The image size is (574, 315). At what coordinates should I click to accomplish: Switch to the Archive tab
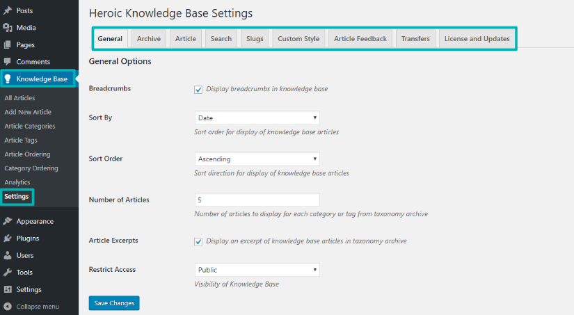click(149, 39)
